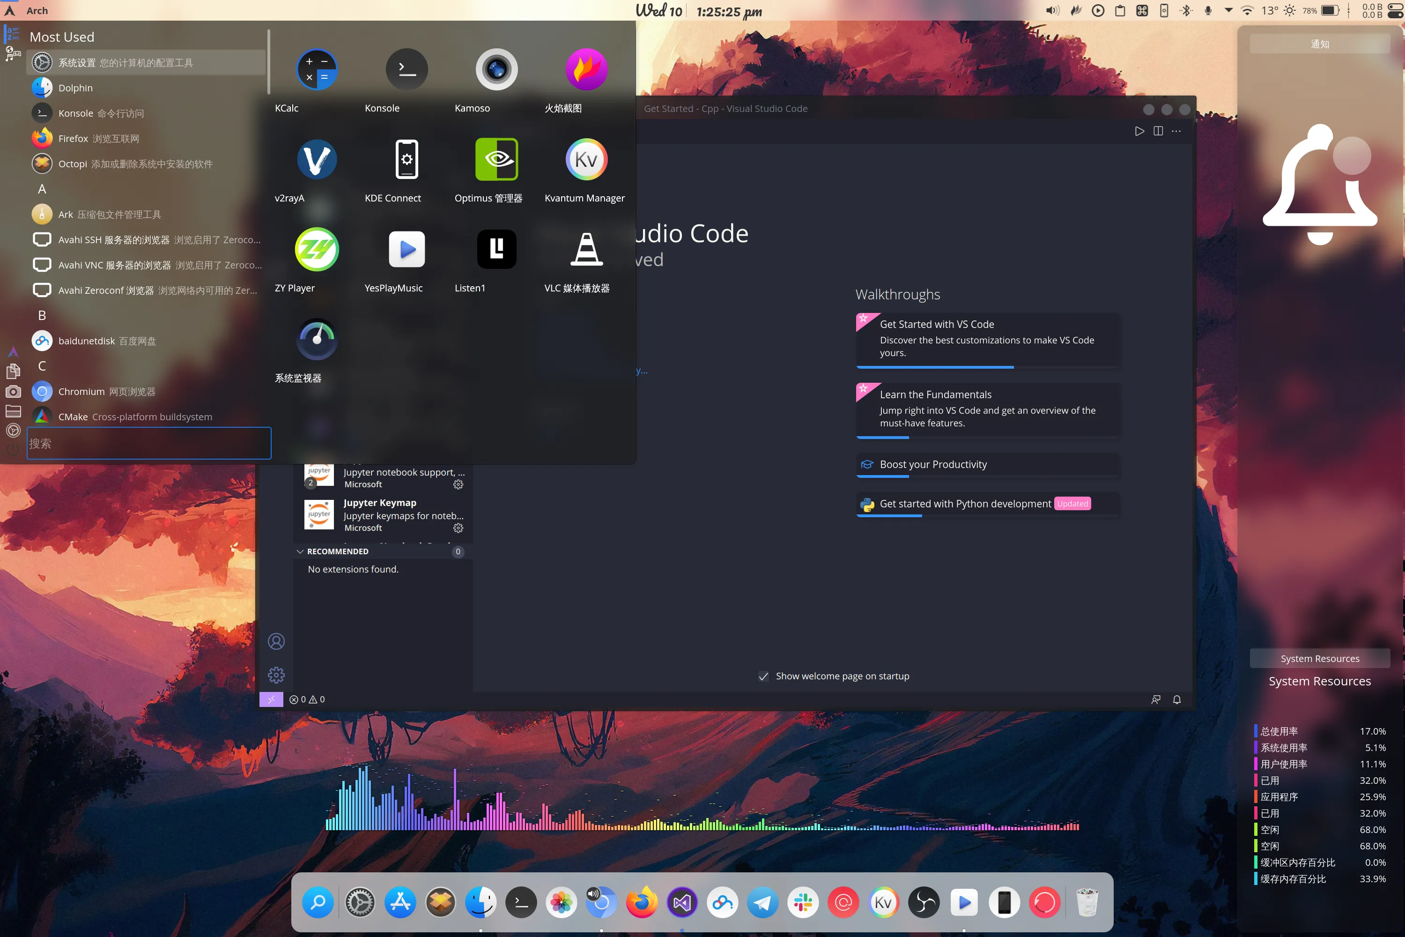This screenshot has height=937, width=1405.
Task: Open Chromium 网页浏览器 from the list
Action: pos(146,391)
